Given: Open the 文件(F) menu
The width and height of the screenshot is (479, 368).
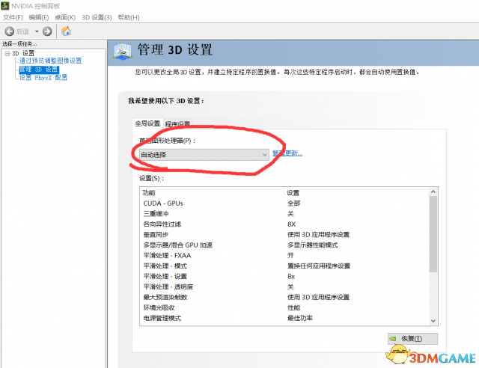Looking at the screenshot, I should click(13, 17).
